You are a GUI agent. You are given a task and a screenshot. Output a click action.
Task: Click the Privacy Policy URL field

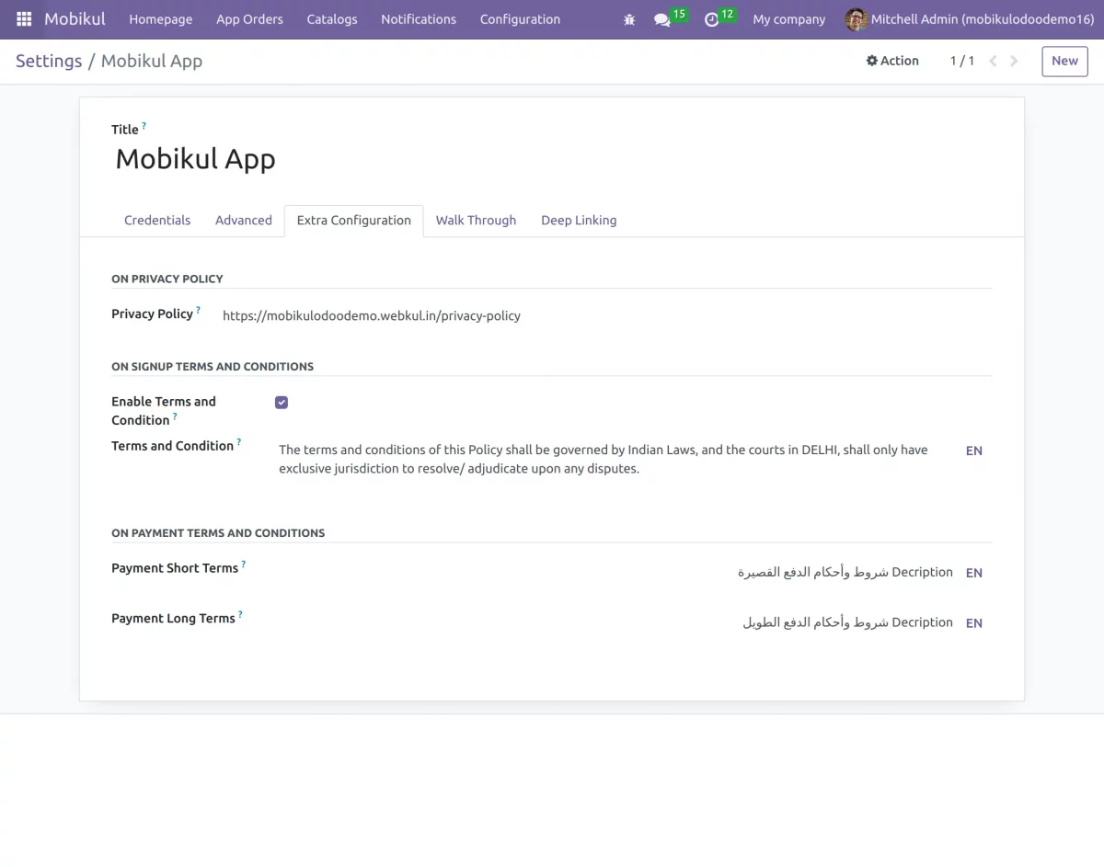click(x=372, y=316)
